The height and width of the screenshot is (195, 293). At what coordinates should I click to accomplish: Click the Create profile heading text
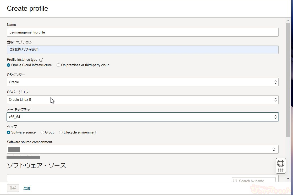pyautogui.click(x=27, y=8)
